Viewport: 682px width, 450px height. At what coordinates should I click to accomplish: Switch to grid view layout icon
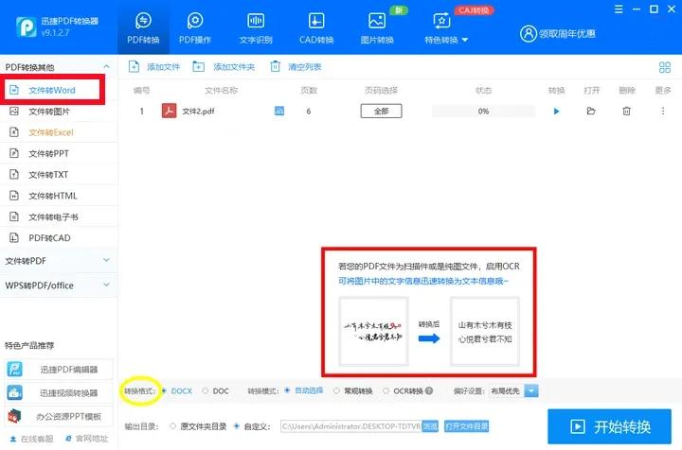[x=665, y=67]
